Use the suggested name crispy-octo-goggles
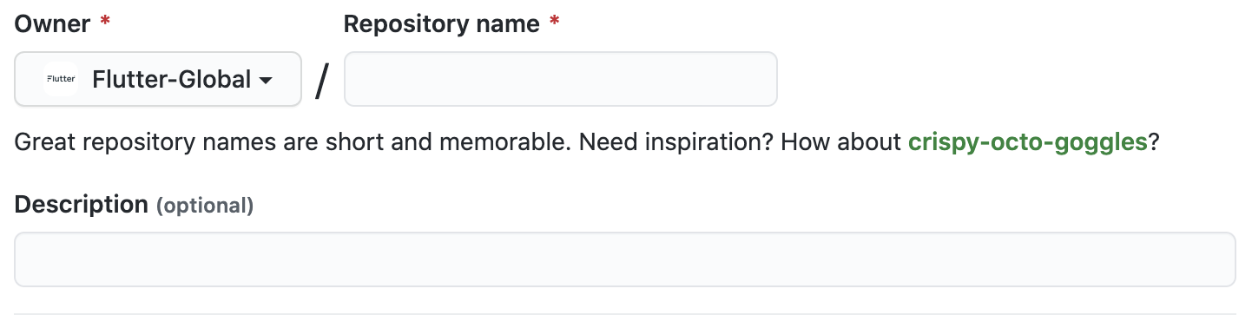Image resolution: width=1252 pixels, height=328 pixels. coord(1028,141)
